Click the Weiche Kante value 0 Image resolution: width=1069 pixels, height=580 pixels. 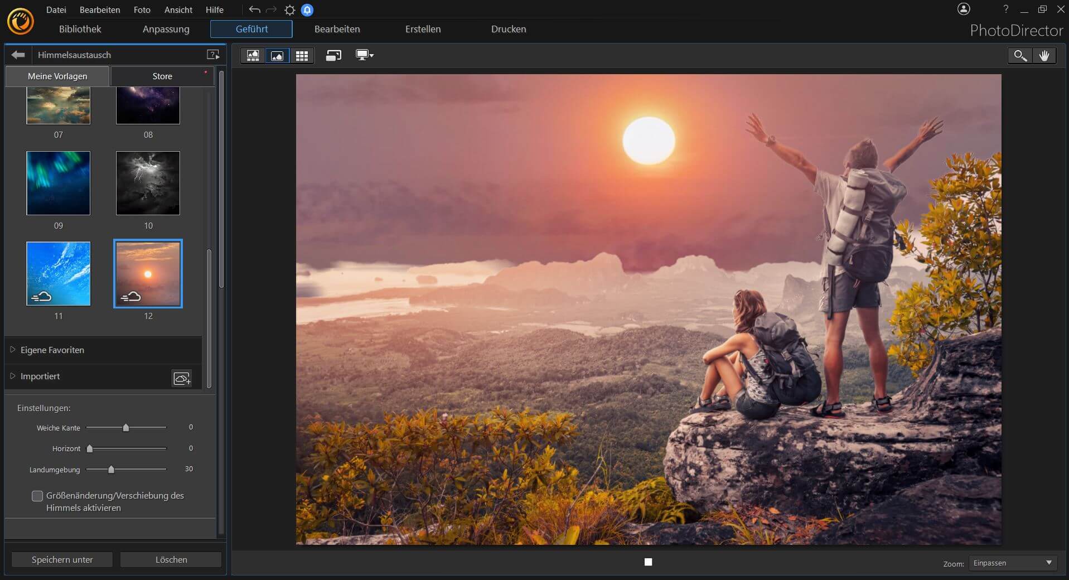point(191,427)
